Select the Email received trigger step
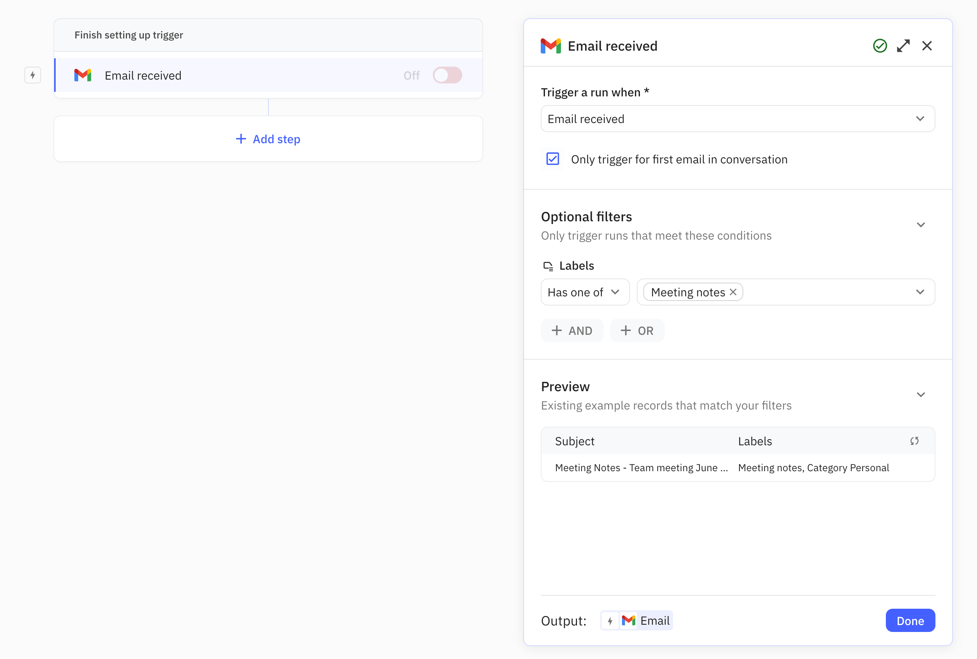This screenshot has width=977, height=659. click(268, 75)
